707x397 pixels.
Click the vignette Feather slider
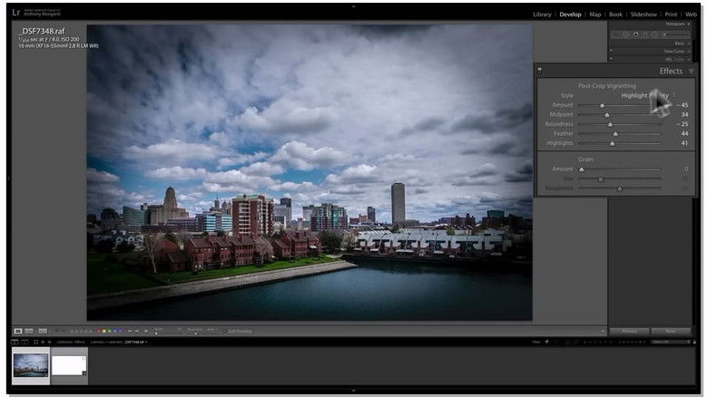coord(614,134)
